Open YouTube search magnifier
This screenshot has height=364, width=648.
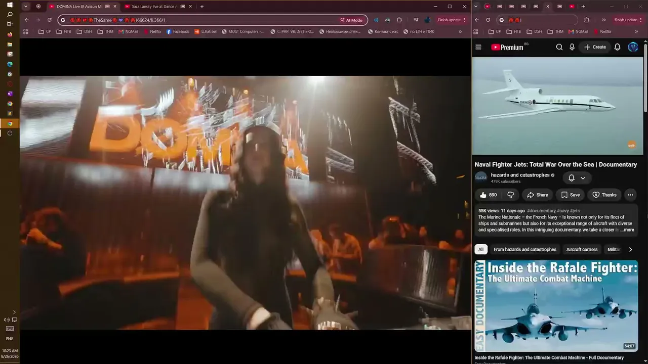[x=559, y=47]
